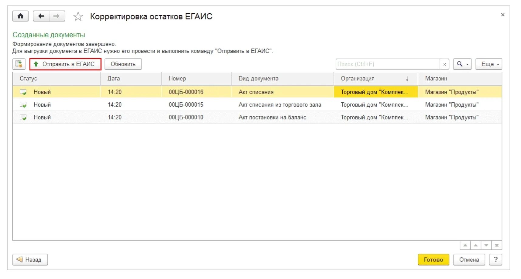Sort by the Дата column header

131,79
